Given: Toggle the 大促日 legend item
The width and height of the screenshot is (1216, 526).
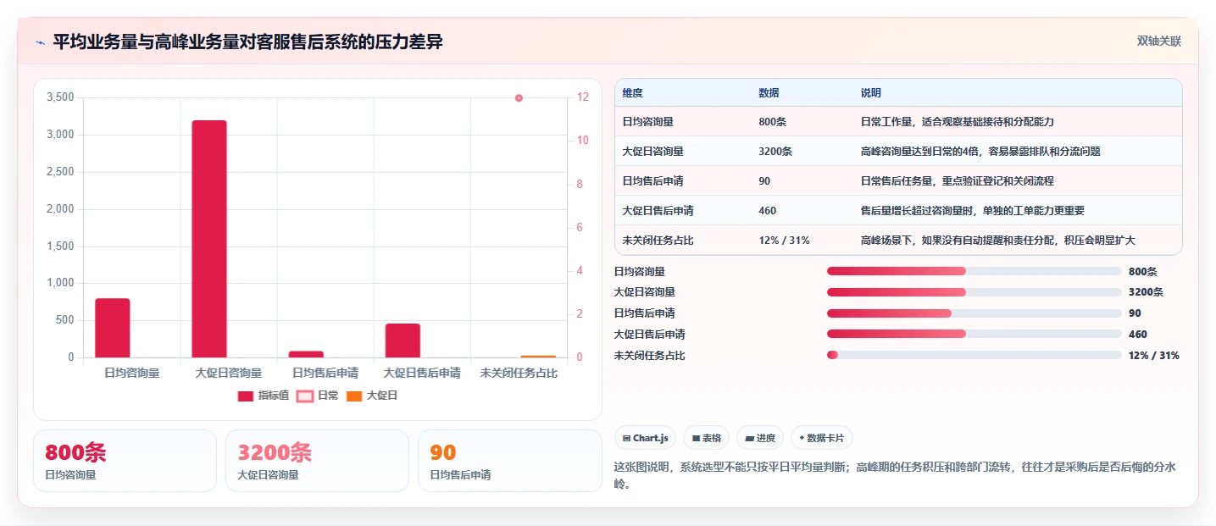Looking at the screenshot, I should click(x=371, y=396).
